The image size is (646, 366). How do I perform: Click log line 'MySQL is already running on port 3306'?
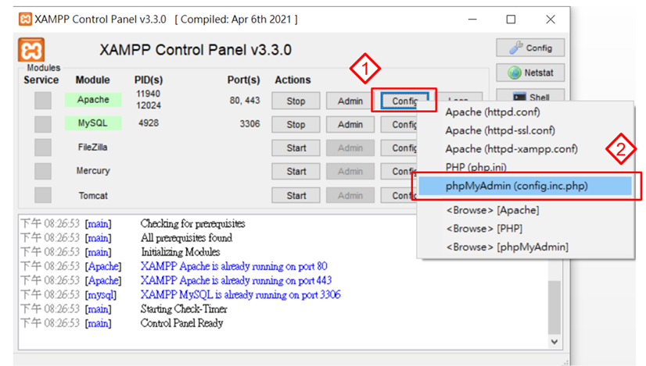[x=241, y=294]
